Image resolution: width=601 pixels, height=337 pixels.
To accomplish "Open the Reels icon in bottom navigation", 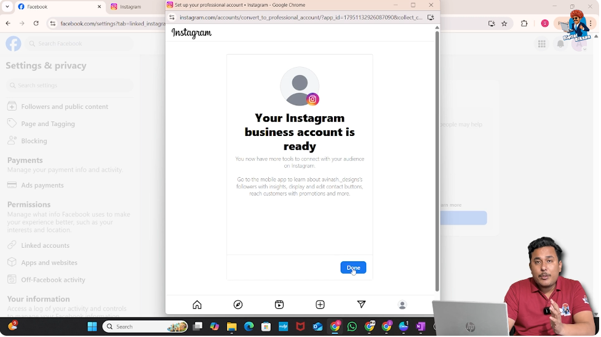I will click(x=280, y=305).
